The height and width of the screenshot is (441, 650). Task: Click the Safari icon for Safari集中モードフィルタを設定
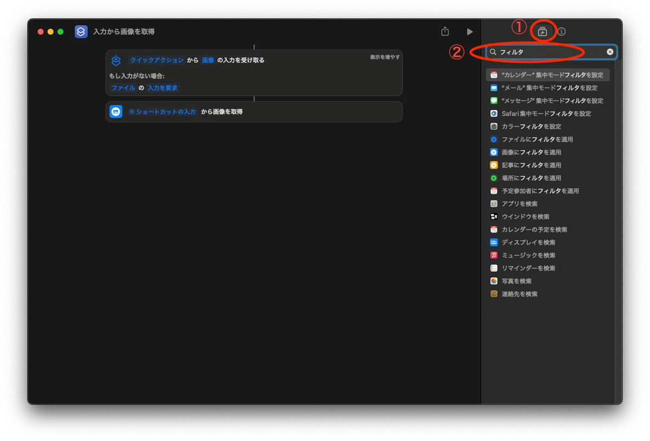[x=493, y=114]
